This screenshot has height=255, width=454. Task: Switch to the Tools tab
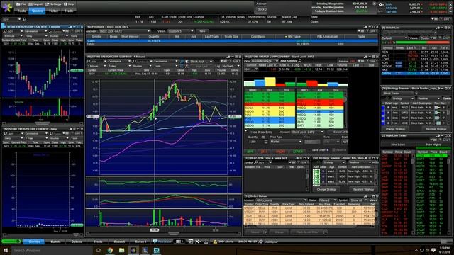pyautogui.click(x=22, y=11)
